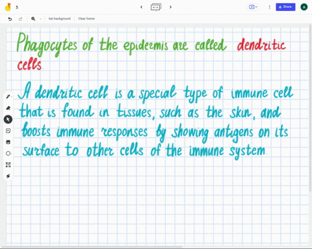Click the zoom magnifier icon
This screenshot has height=249, width=312.
click(33, 19)
